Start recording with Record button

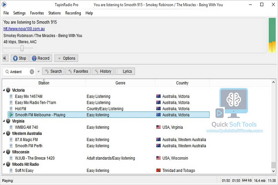[x=41, y=58]
